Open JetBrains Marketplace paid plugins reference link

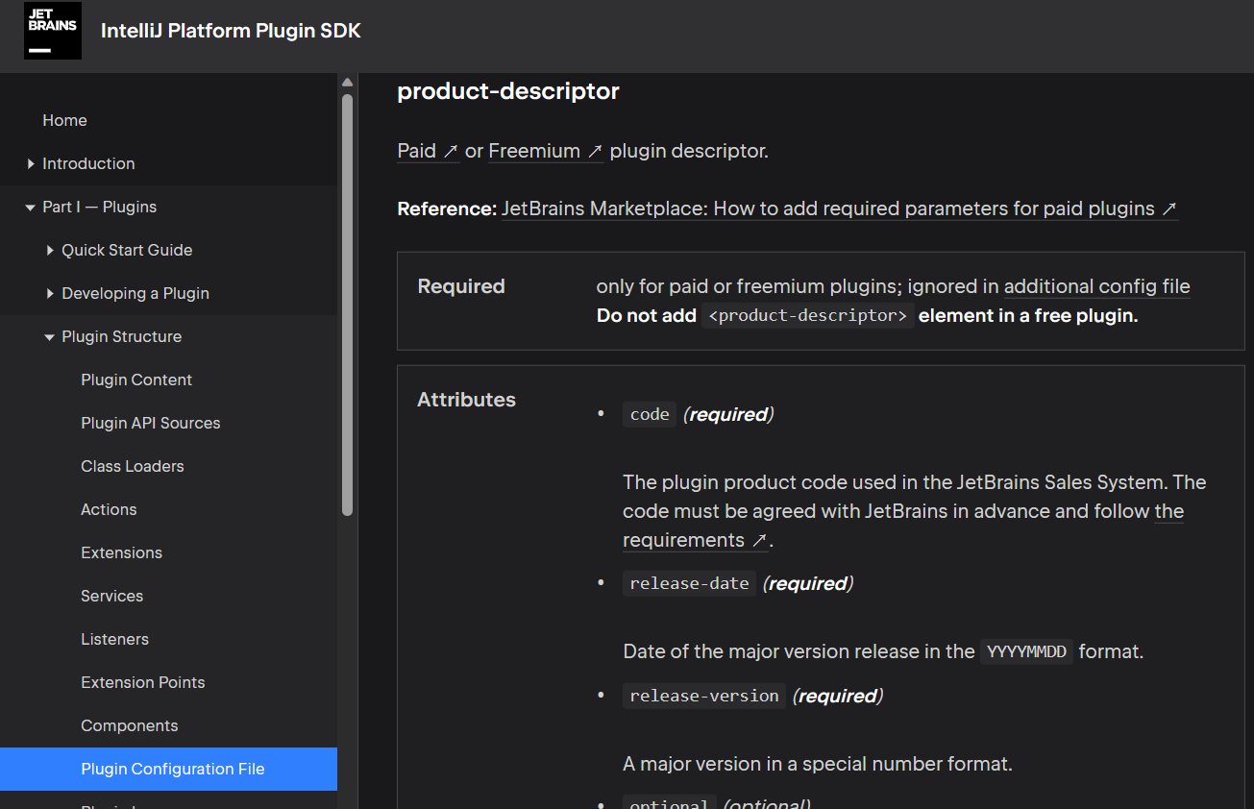[x=840, y=208]
